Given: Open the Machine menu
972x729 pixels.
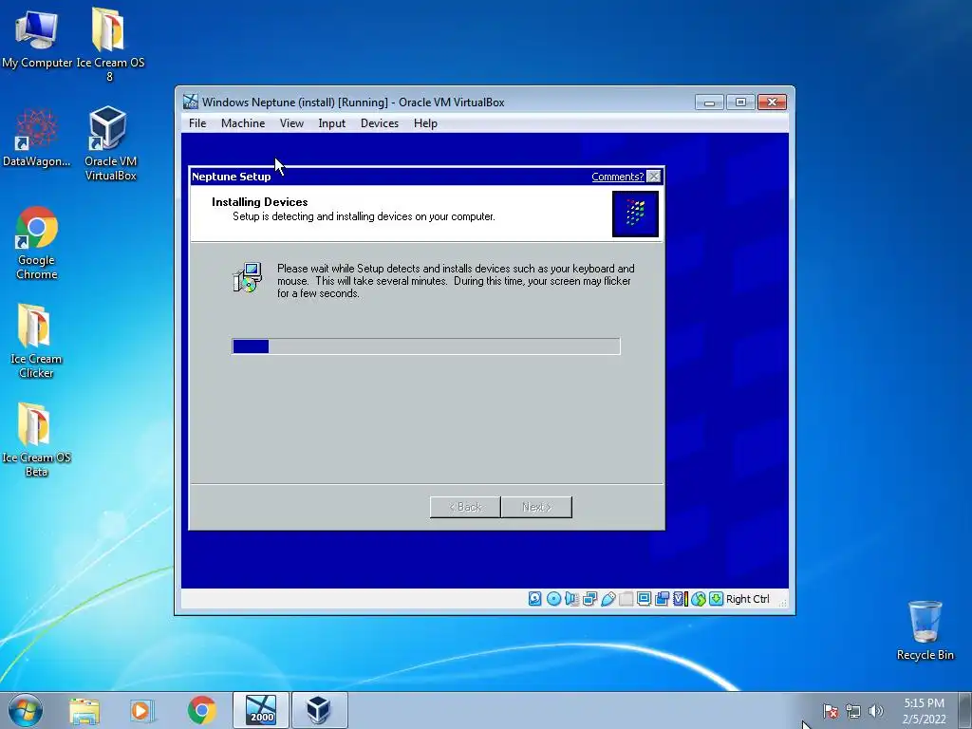Looking at the screenshot, I should [243, 123].
